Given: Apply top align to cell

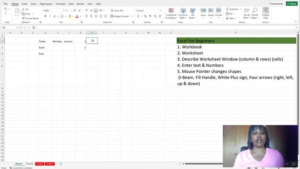Looking at the screenshot, I should point(86,10).
